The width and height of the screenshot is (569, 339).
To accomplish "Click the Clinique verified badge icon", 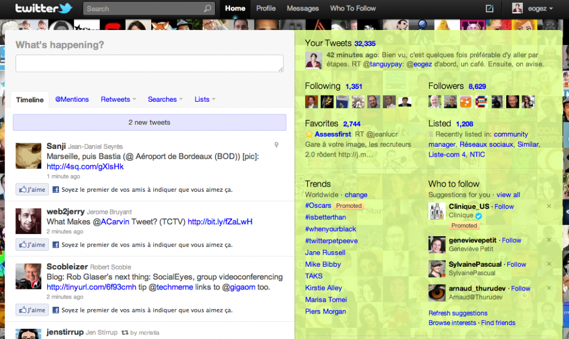I will click(x=479, y=216).
